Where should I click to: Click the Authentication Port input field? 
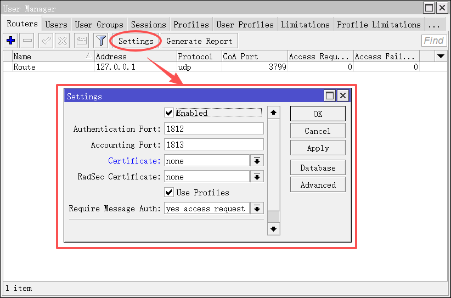pyautogui.click(x=213, y=129)
